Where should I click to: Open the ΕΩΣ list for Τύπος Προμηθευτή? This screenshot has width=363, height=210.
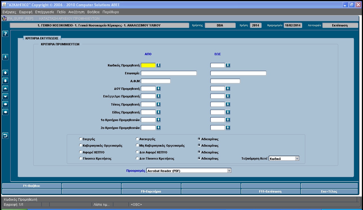pos(228,104)
